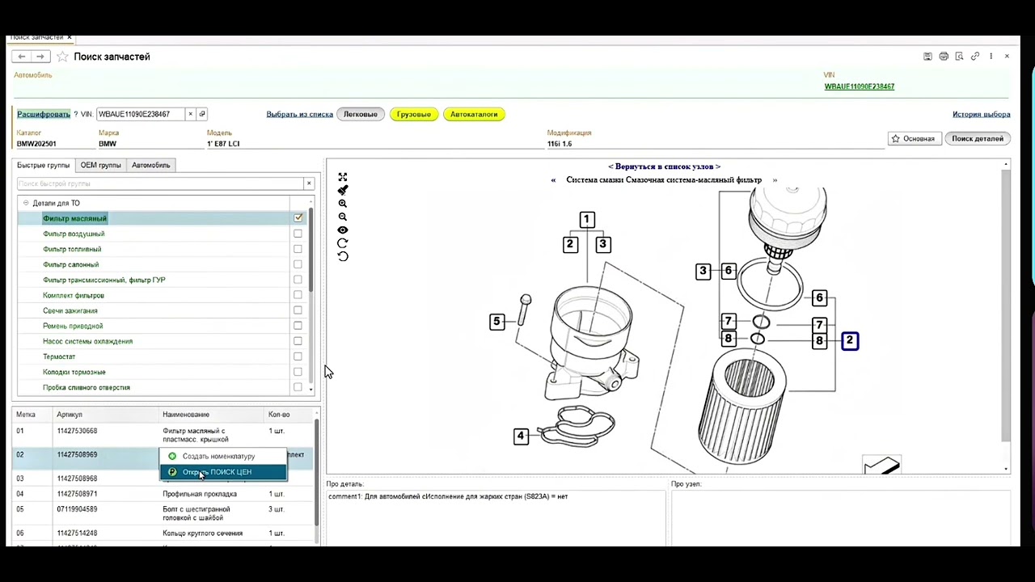Uncheck the Фильтр масляный checkbox
Screen dimensions: 1035x582
click(298, 218)
